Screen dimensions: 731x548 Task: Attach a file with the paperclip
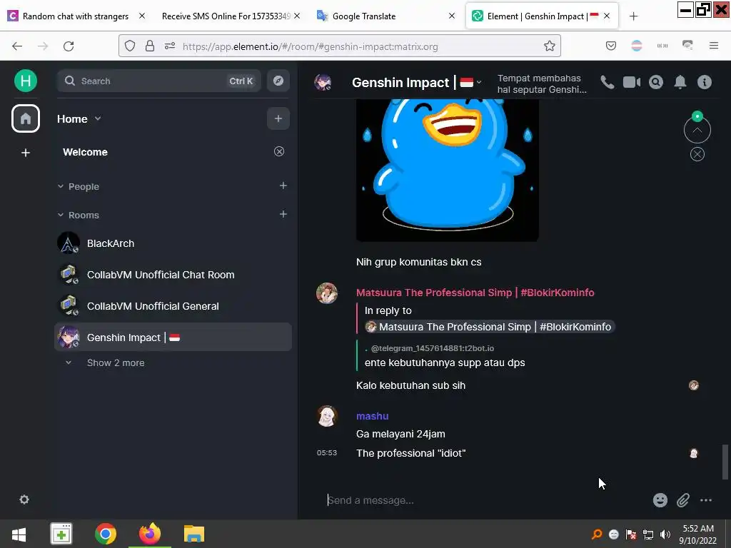click(683, 500)
